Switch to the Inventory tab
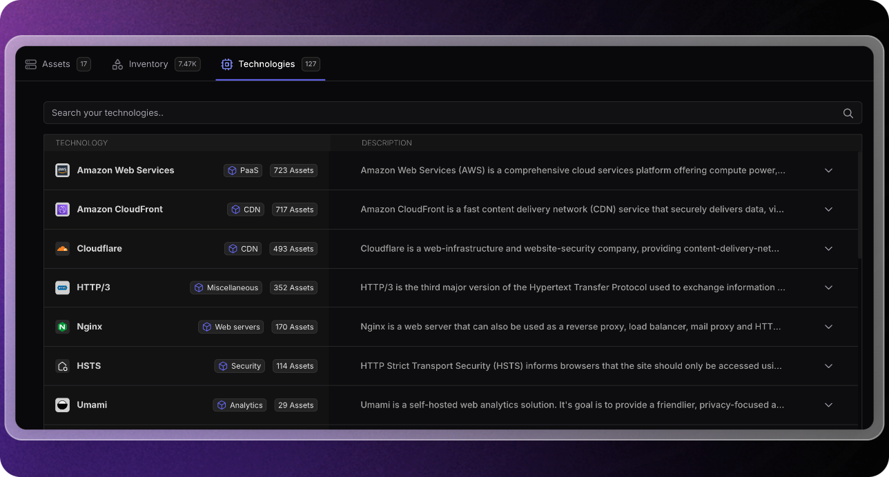 [x=156, y=64]
